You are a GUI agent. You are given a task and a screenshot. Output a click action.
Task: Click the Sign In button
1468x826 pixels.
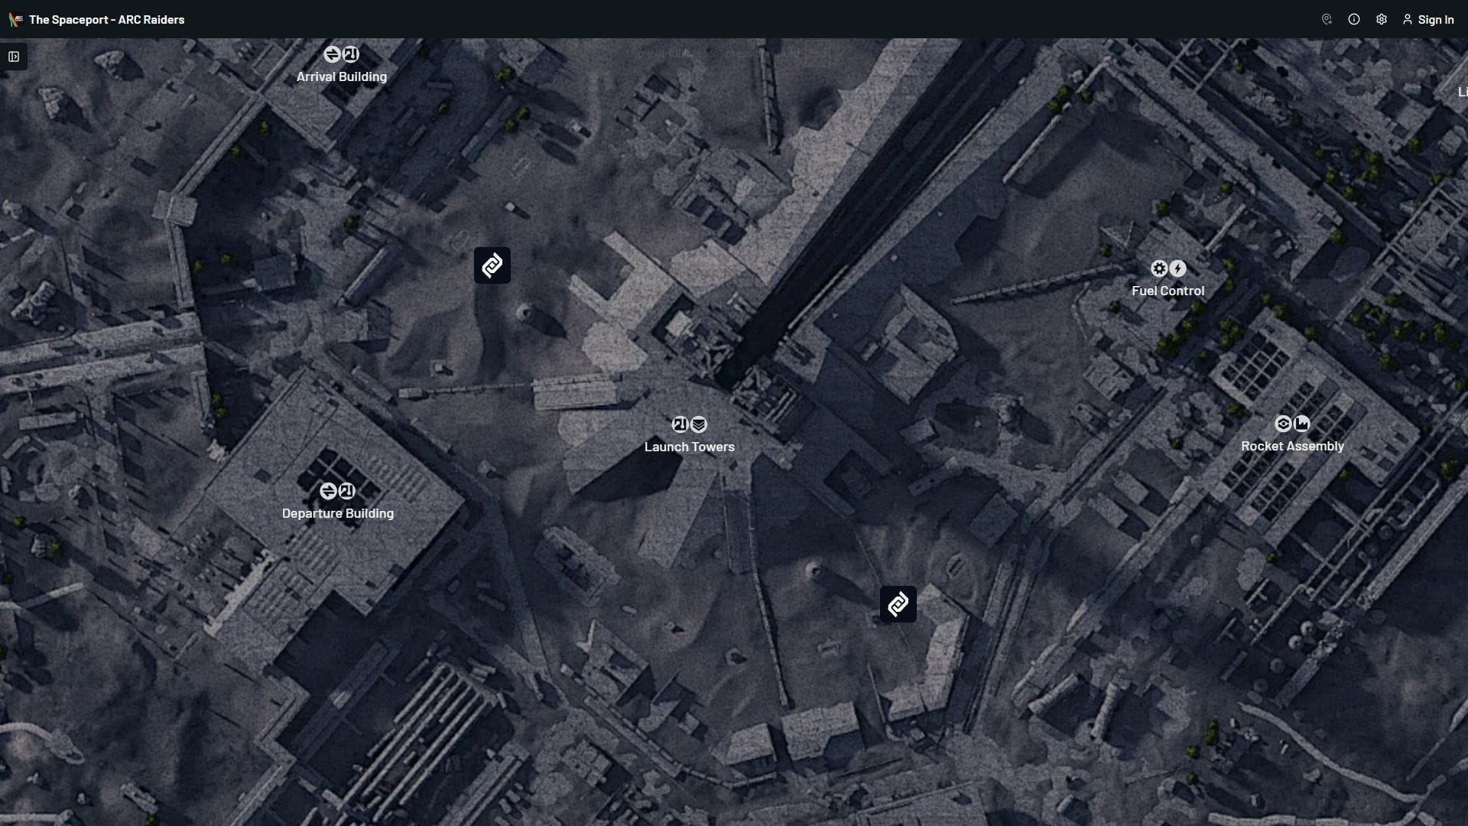(x=1428, y=20)
